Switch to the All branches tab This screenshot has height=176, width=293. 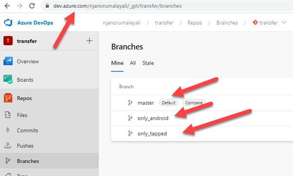coord(133,63)
